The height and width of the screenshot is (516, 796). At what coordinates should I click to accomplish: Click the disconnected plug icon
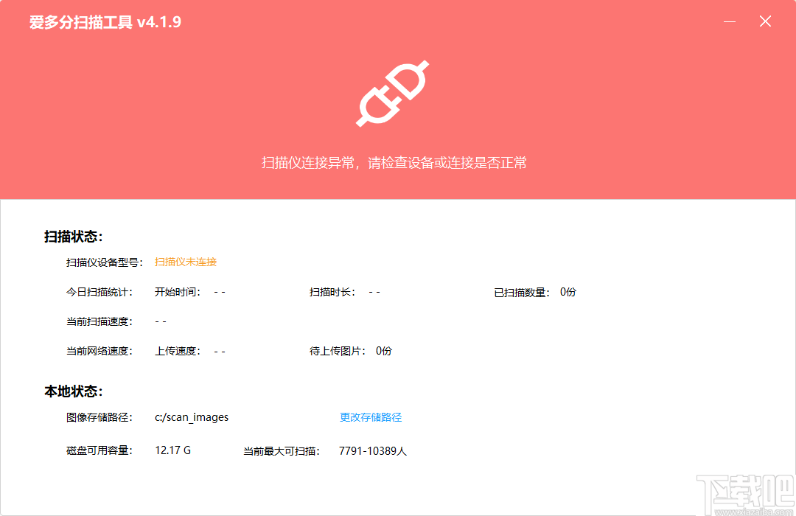tap(393, 91)
